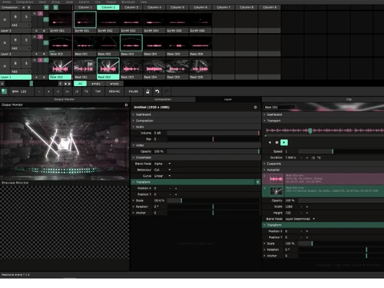Click the green square beat indicator left of BPM
This screenshot has height=288, width=384.
click(4, 91)
